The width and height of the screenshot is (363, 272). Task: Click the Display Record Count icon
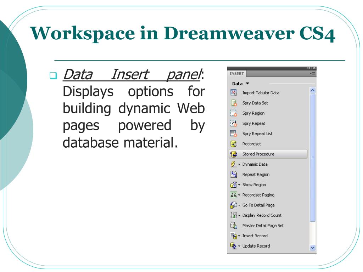[x=233, y=215]
